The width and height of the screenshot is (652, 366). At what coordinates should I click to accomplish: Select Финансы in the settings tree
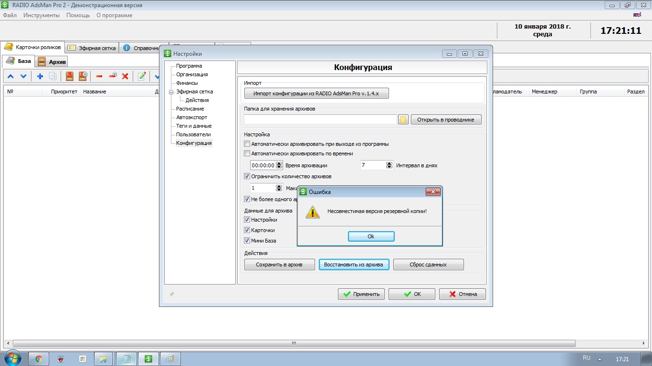click(187, 83)
